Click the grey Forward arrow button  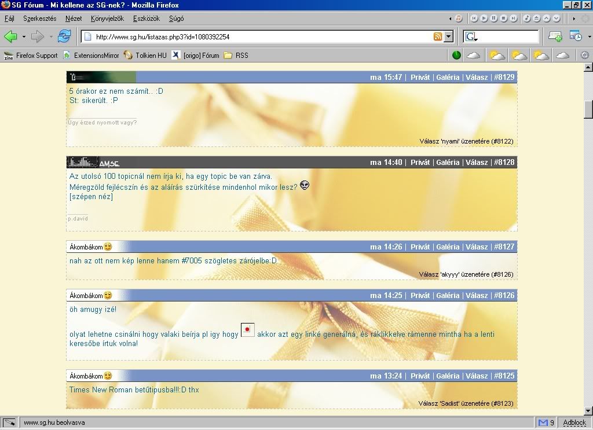point(38,36)
